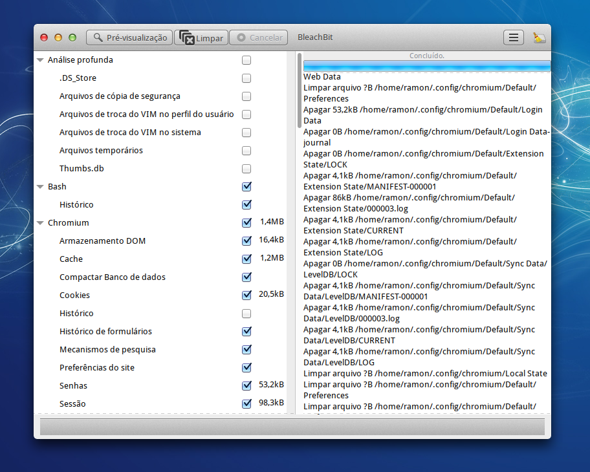Click the 1,2MB Cache size value
This screenshot has width=590, height=472.
pos(272,258)
